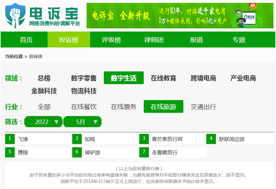276x189 pixels.
Task: Select the 数字生活 field filter
Action: tap(124, 78)
